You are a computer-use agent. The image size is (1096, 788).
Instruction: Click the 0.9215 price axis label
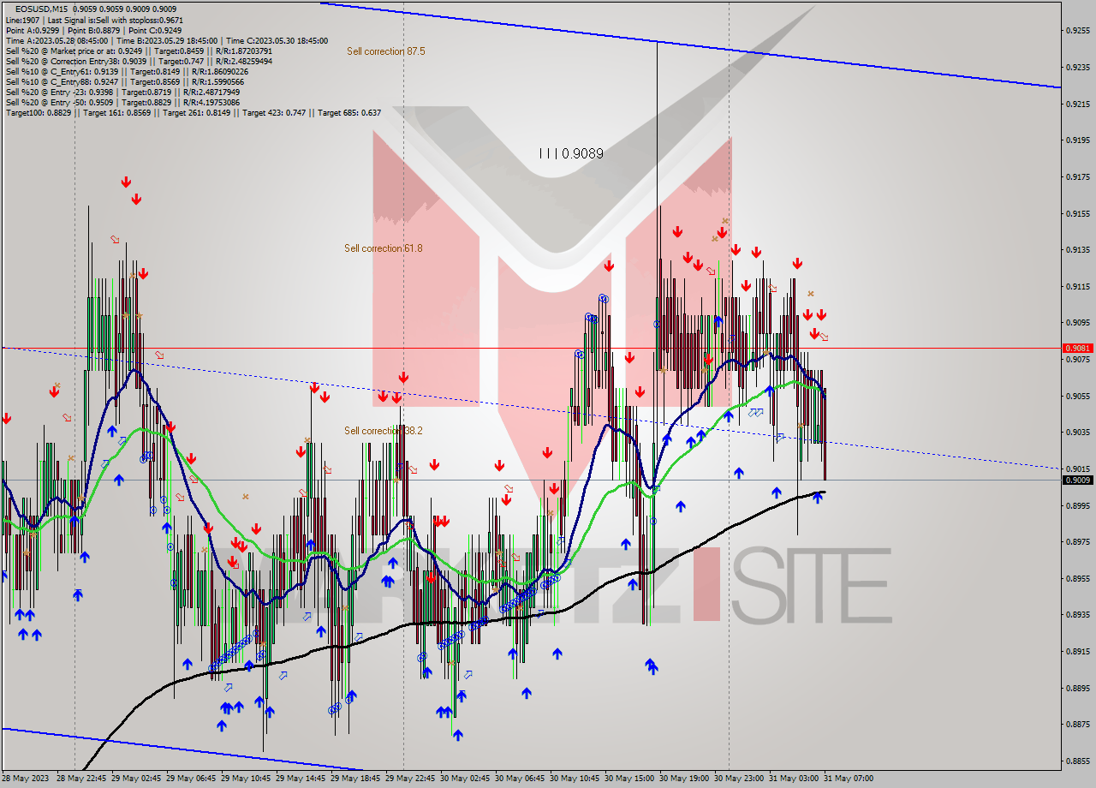1076,104
